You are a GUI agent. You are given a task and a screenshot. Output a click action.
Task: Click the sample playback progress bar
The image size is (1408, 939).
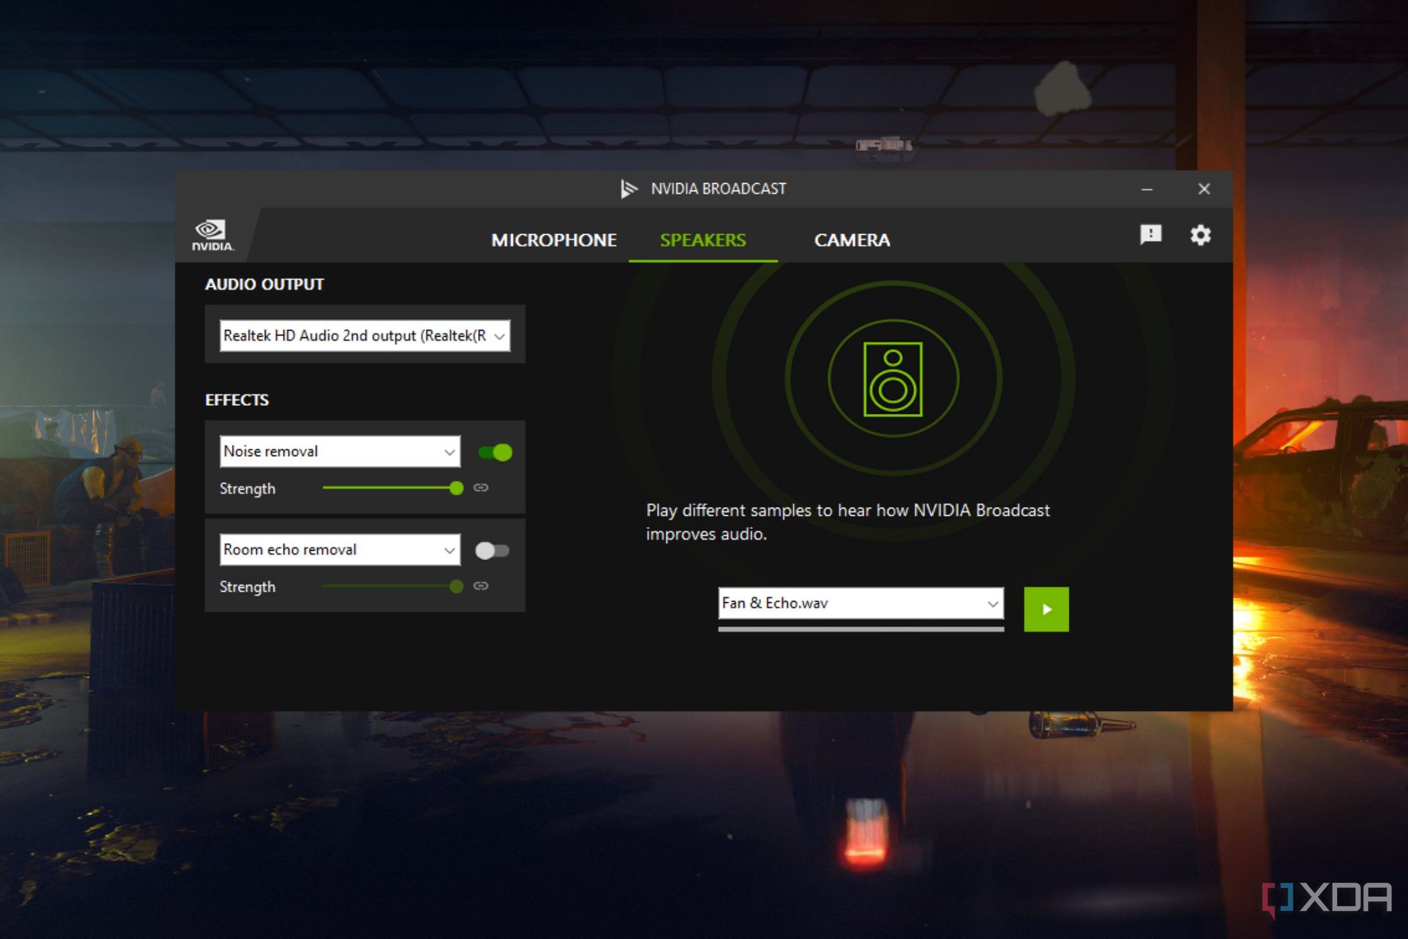tap(861, 629)
